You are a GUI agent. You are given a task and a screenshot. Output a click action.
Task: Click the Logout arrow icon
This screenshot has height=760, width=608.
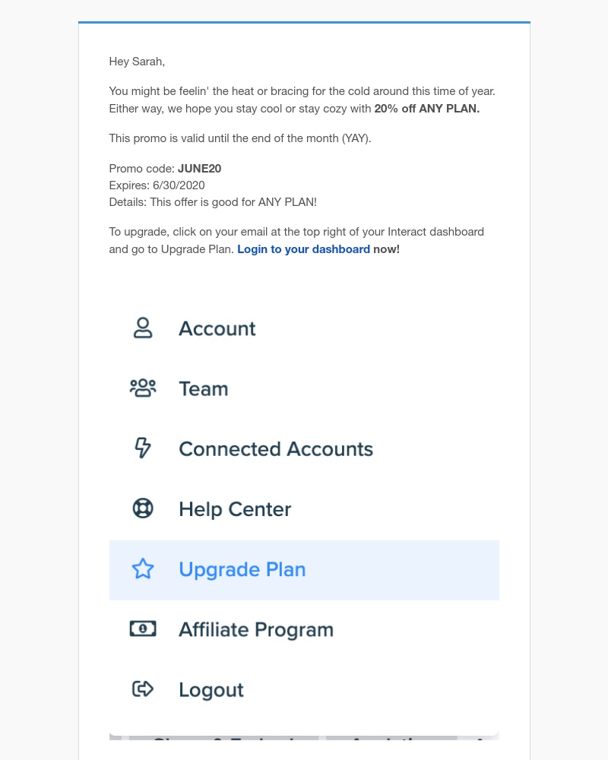pos(143,689)
